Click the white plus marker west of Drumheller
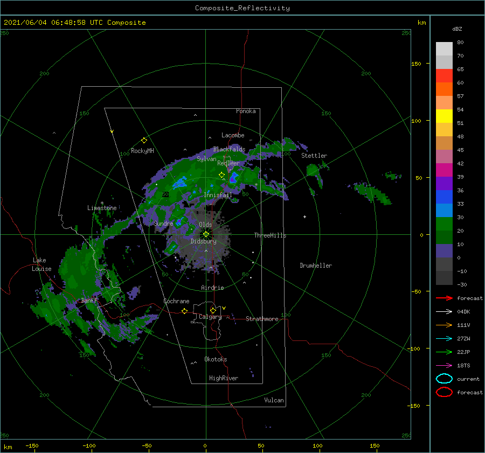This screenshot has width=485, height=453. pyautogui.click(x=304, y=217)
